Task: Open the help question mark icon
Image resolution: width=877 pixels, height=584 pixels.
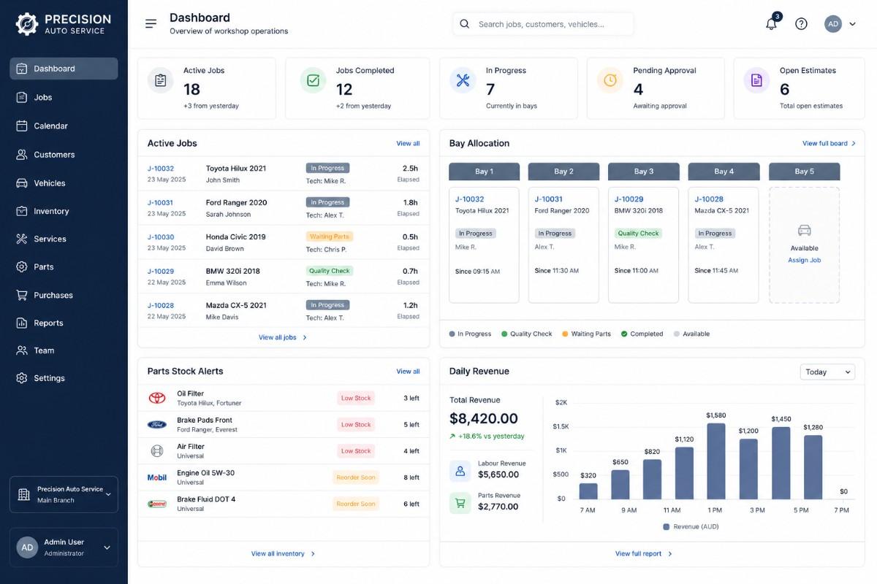Action: pyautogui.click(x=801, y=23)
